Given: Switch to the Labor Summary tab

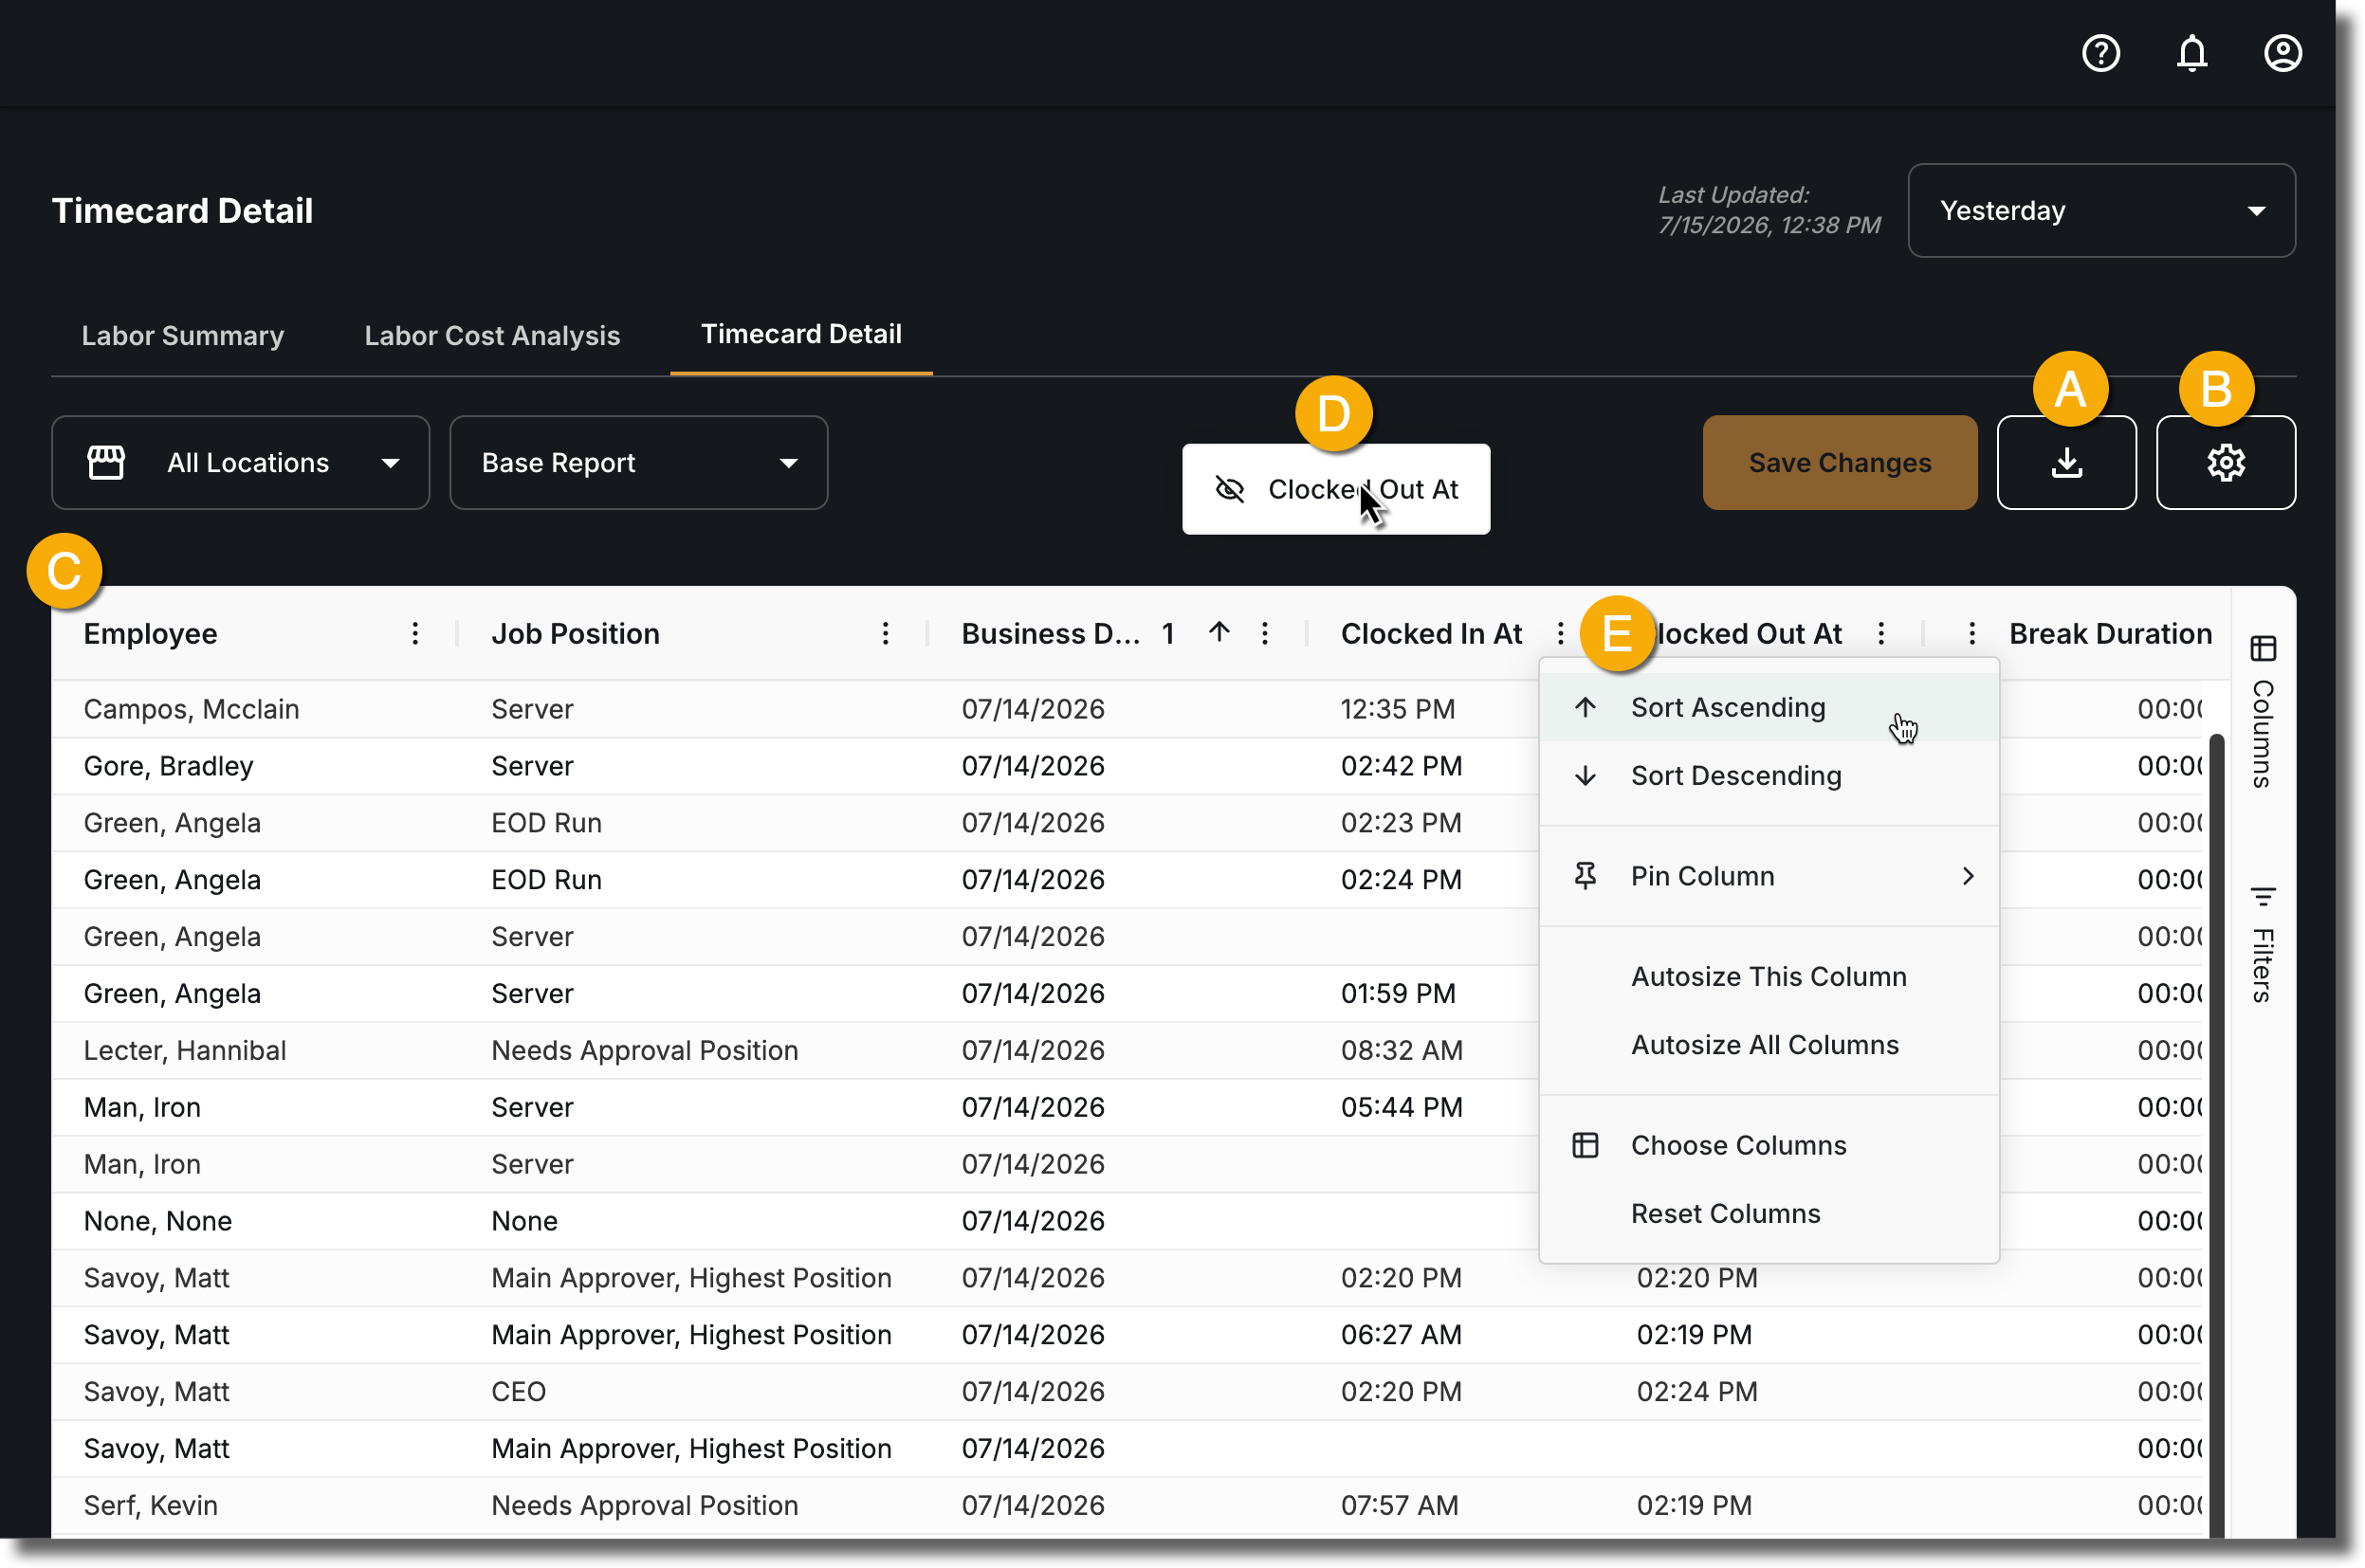Looking at the screenshot, I should coord(183,335).
